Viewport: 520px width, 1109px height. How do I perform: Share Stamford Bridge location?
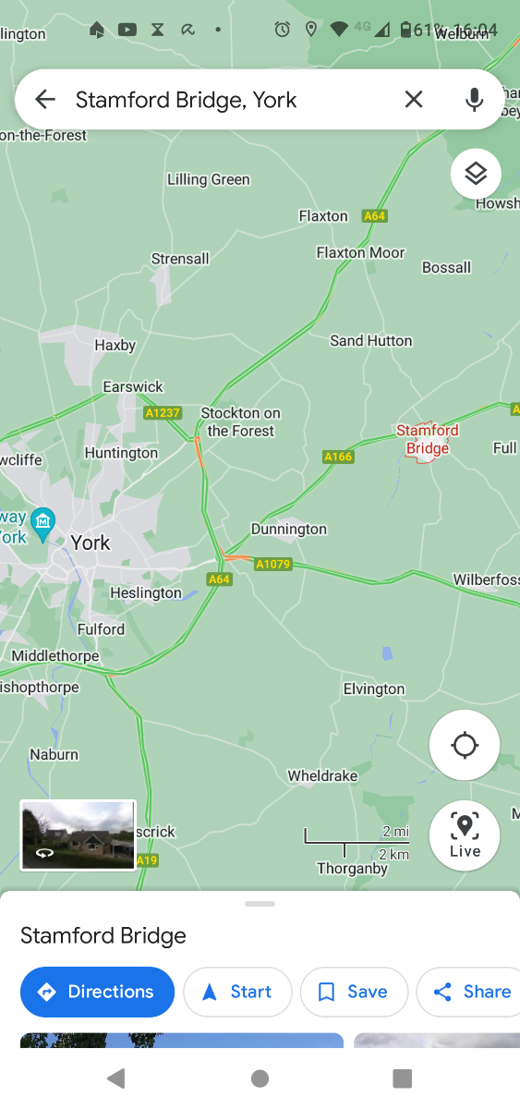[471, 992]
